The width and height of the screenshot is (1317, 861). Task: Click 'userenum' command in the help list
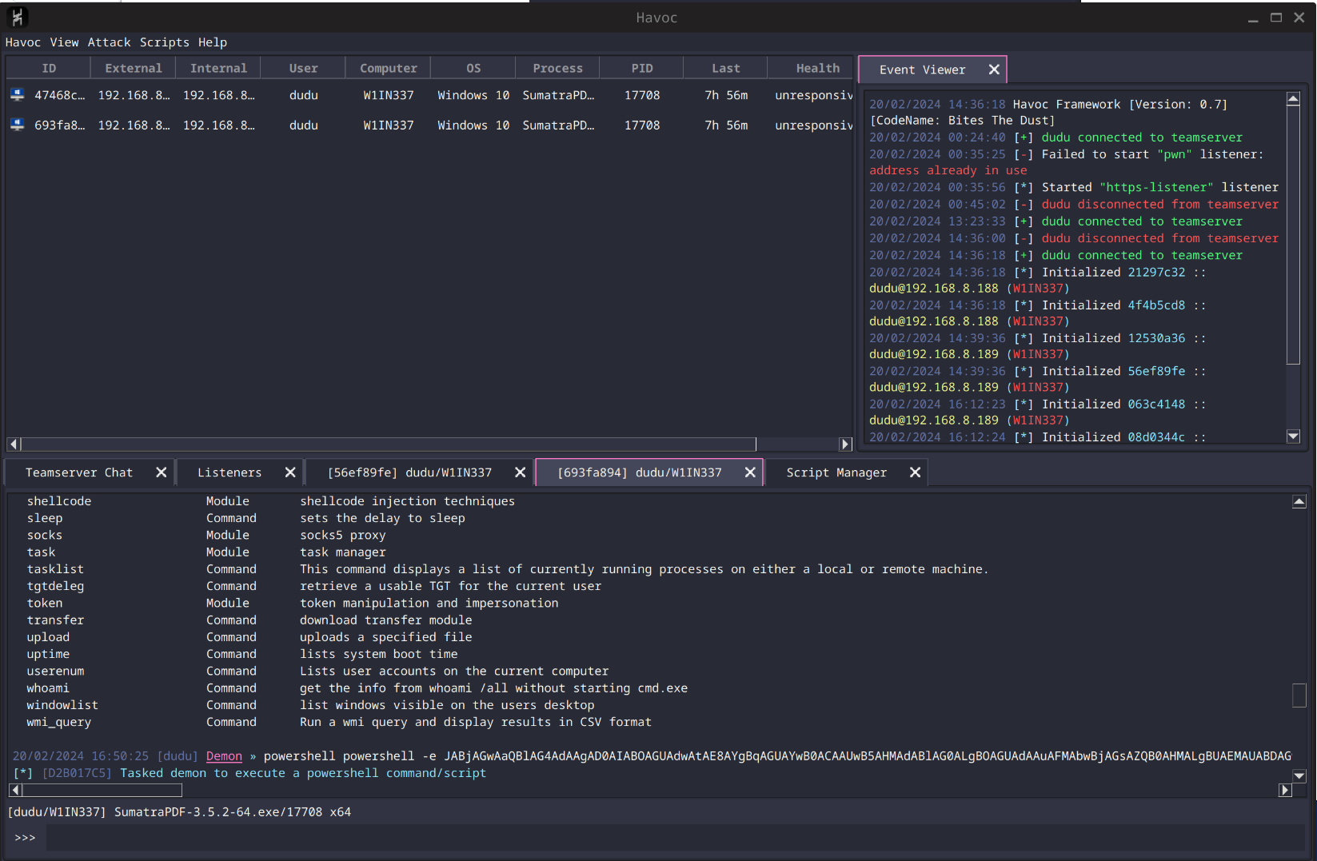(55, 671)
